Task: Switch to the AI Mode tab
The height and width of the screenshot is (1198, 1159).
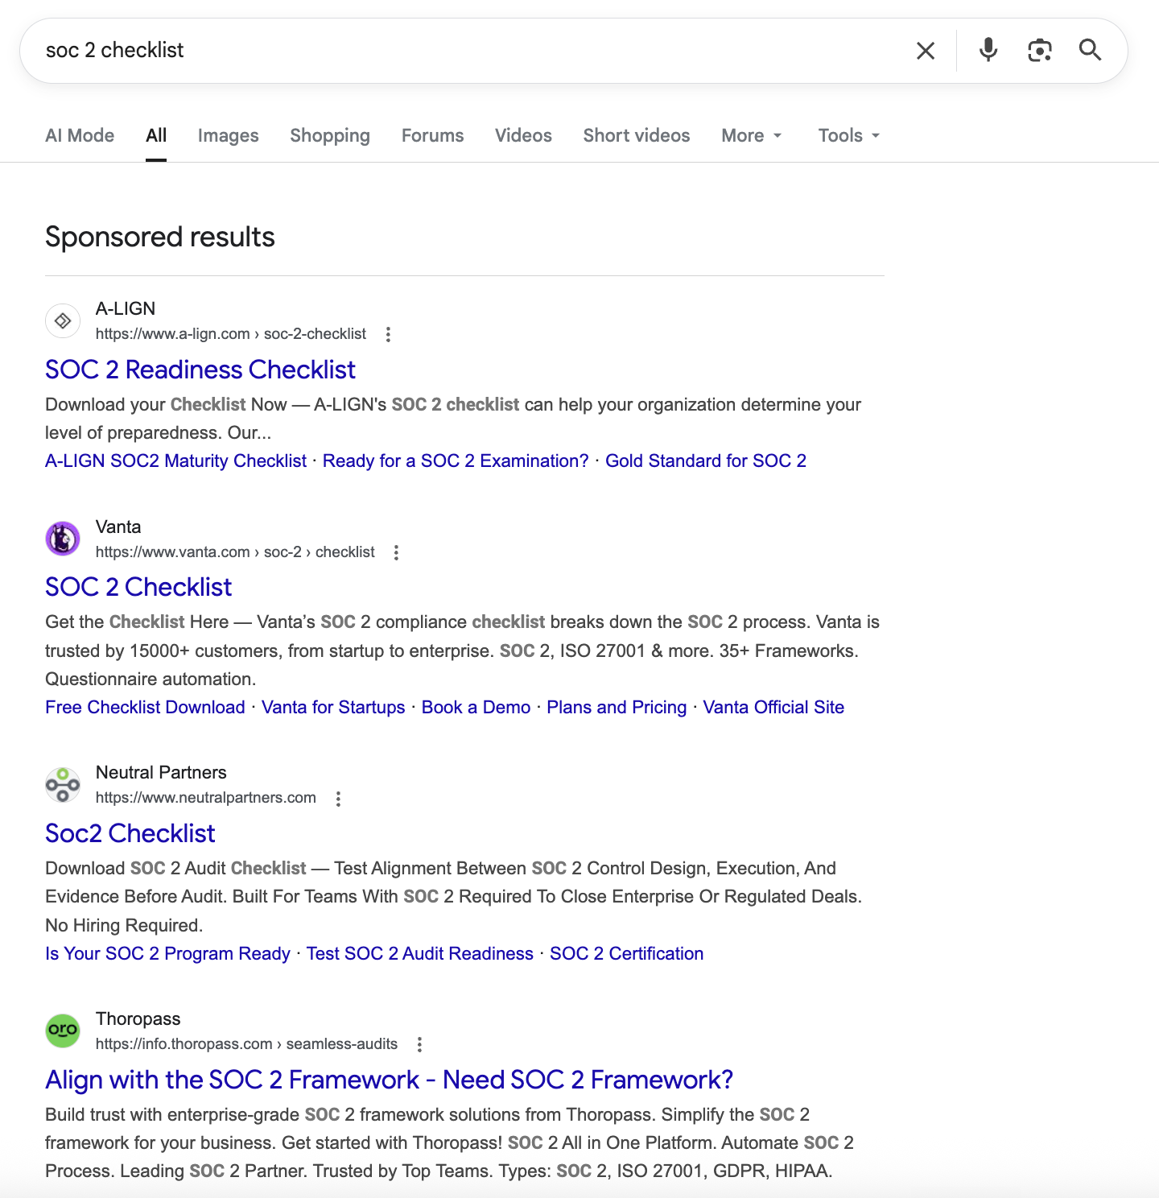Action: [80, 135]
